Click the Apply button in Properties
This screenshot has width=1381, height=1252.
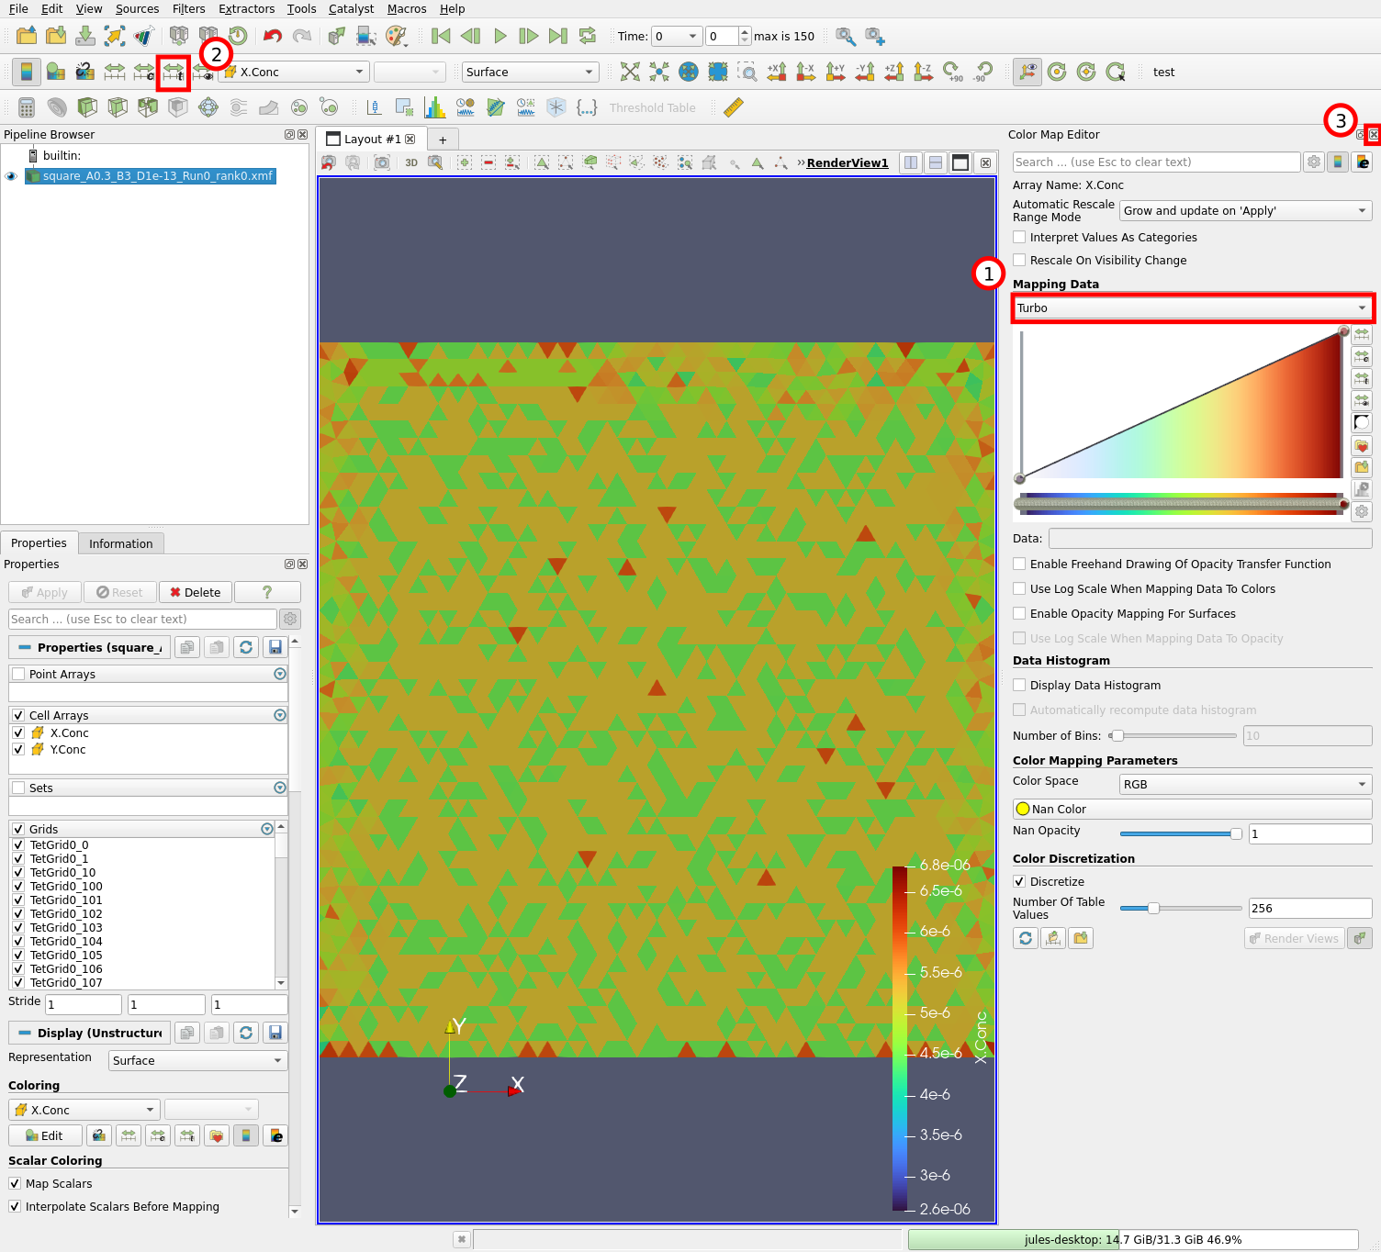pos(45,592)
